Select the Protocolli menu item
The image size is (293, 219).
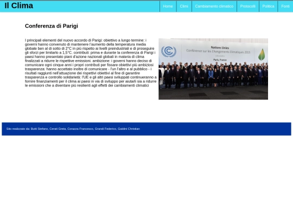click(248, 6)
